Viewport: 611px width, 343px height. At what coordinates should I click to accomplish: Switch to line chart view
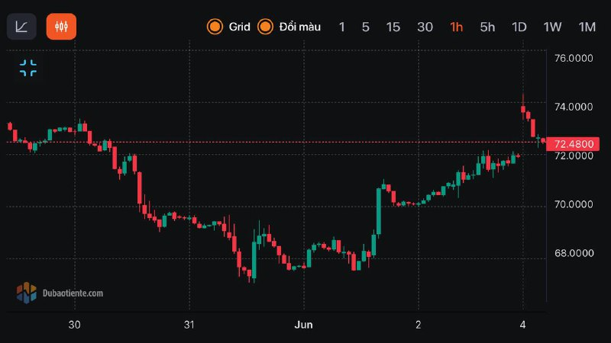(x=21, y=27)
